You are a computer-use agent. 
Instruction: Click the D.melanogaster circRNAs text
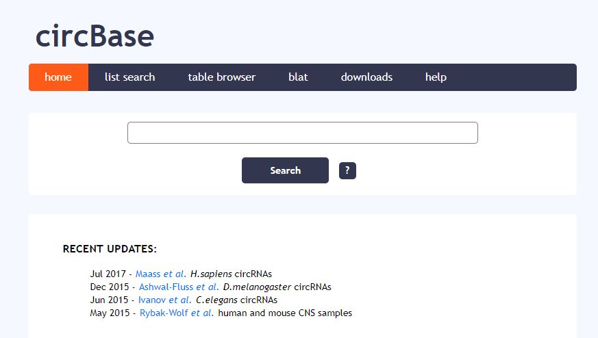coord(277,287)
